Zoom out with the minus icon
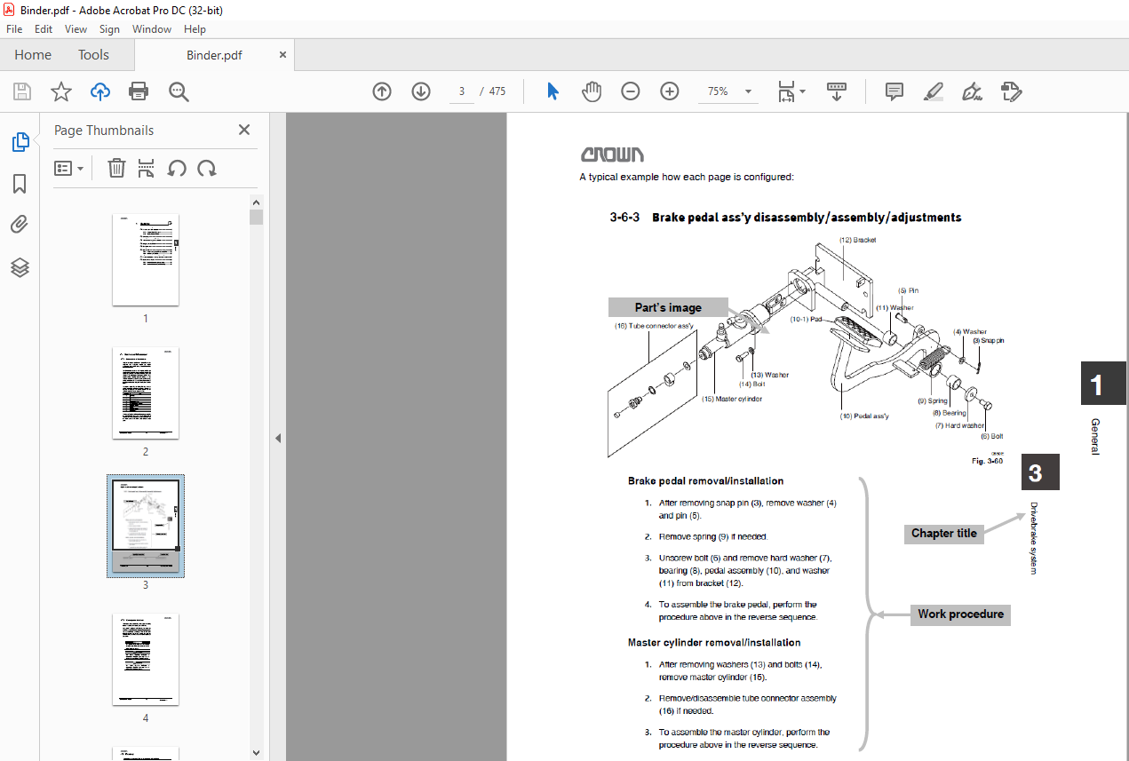Viewport: 1129px width, 761px height. tap(631, 91)
